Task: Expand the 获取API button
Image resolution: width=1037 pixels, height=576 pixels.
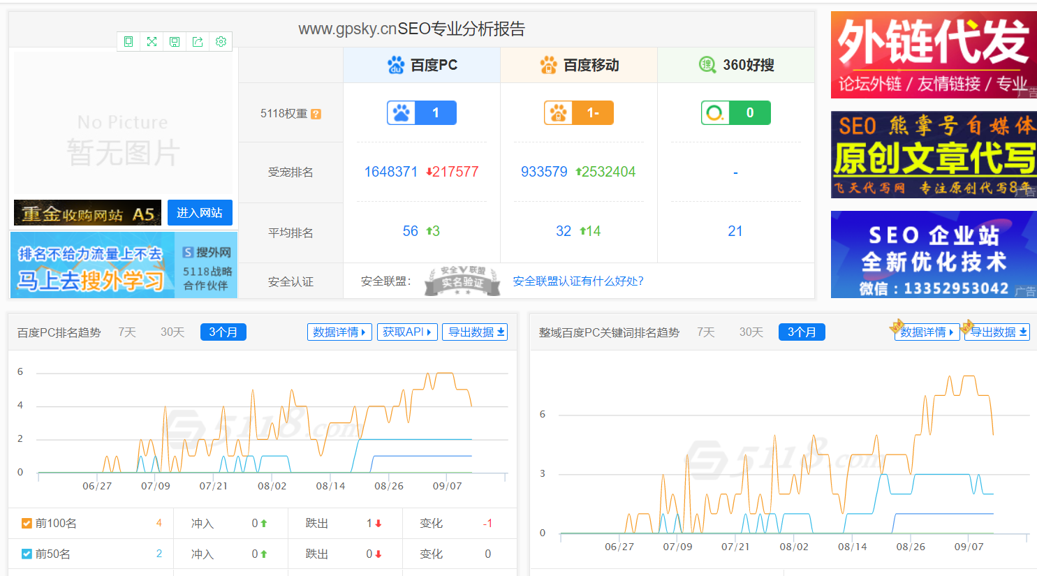Action: 407,332
